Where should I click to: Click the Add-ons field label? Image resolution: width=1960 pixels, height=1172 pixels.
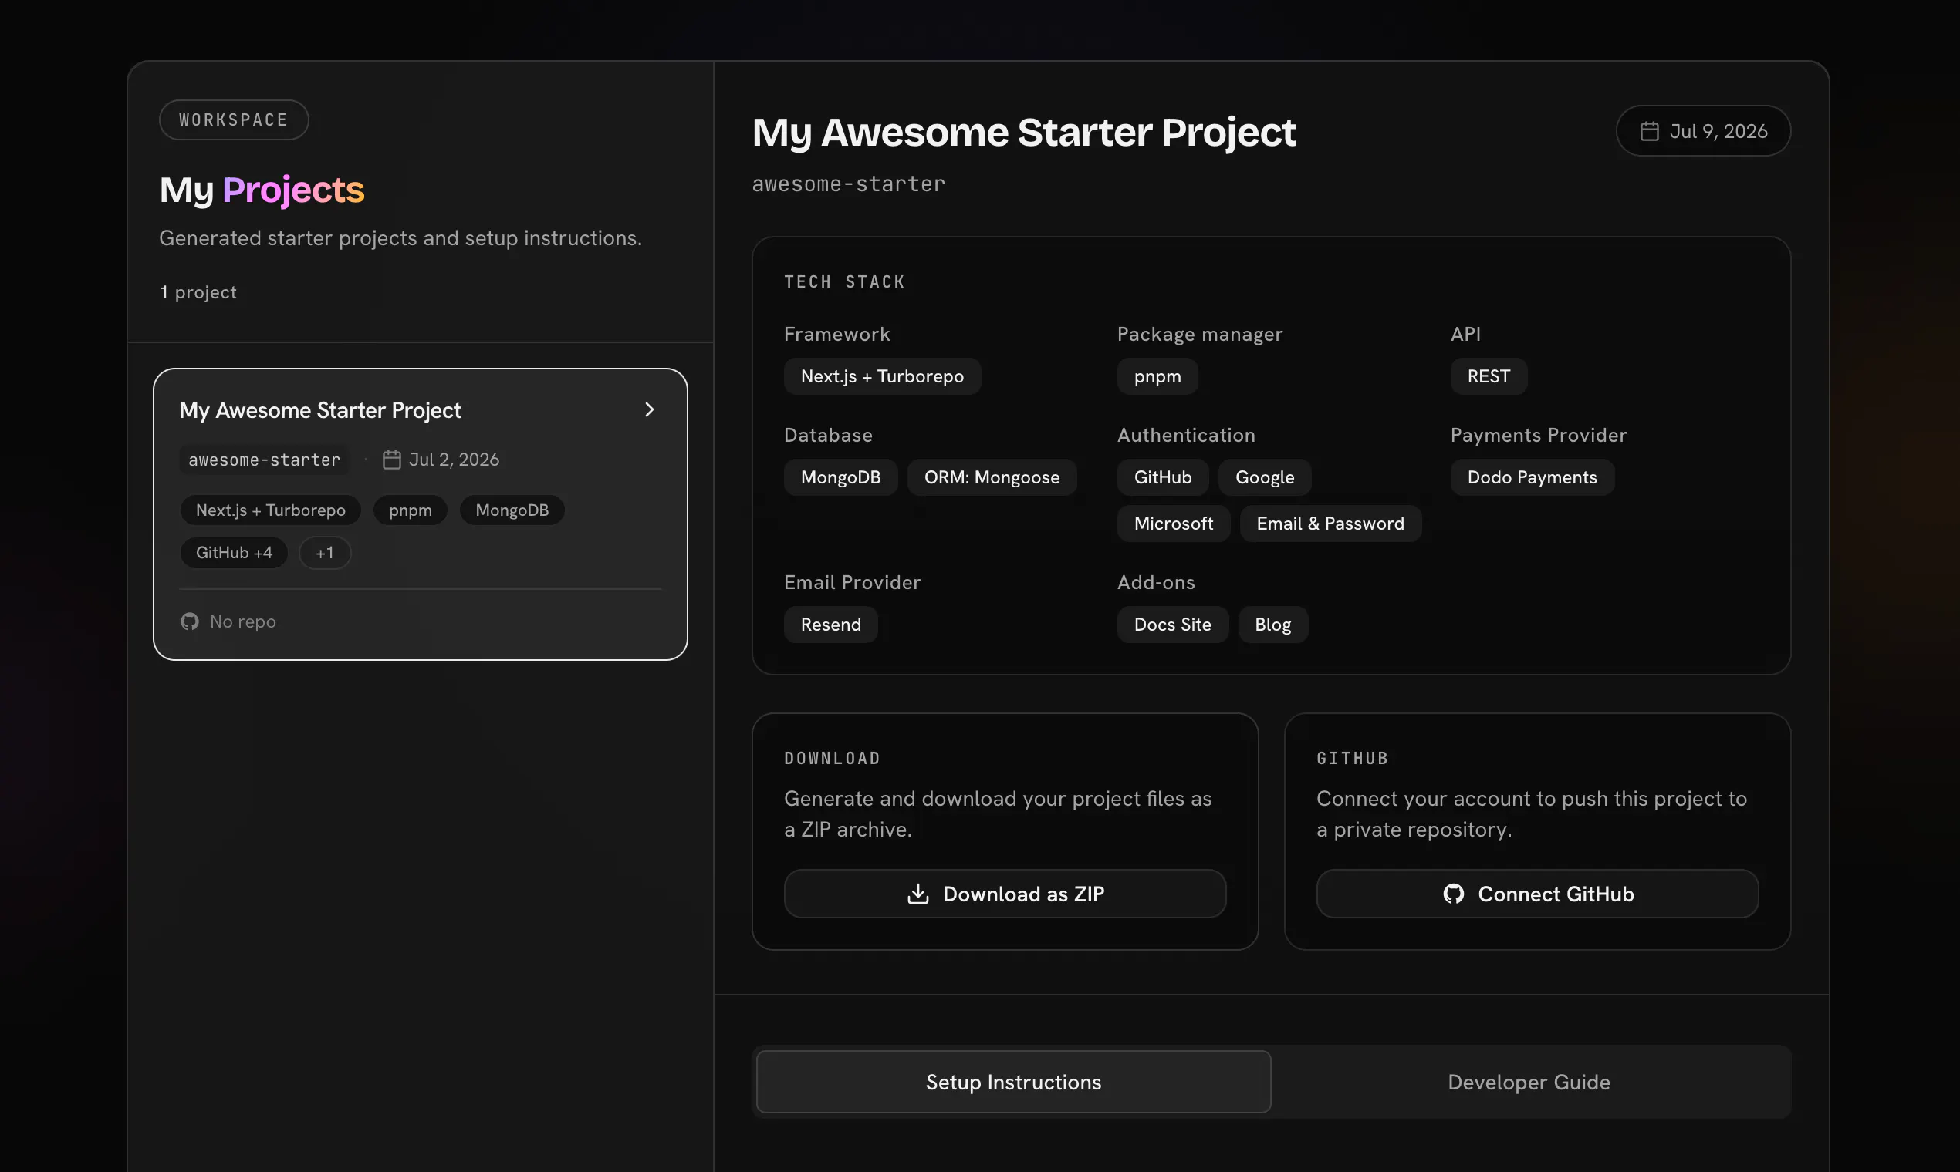click(x=1155, y=582)
